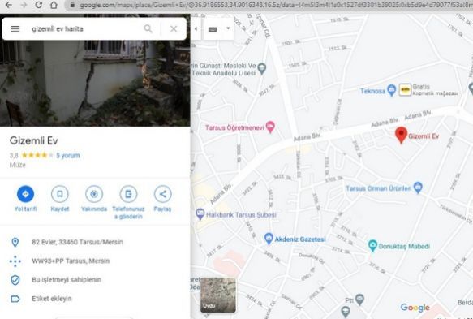
Task: Click the plus code WW93+PP Tarsus
Action: pyautogui.click(x=71, y=261)
